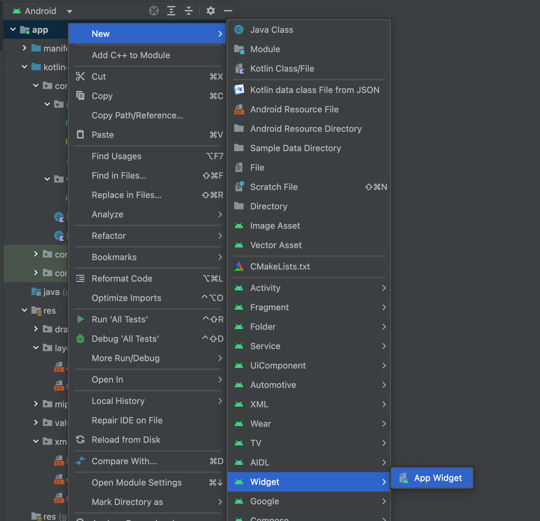Click the Reload from Disk icon

pyautogui.click(x=80, y=439)
